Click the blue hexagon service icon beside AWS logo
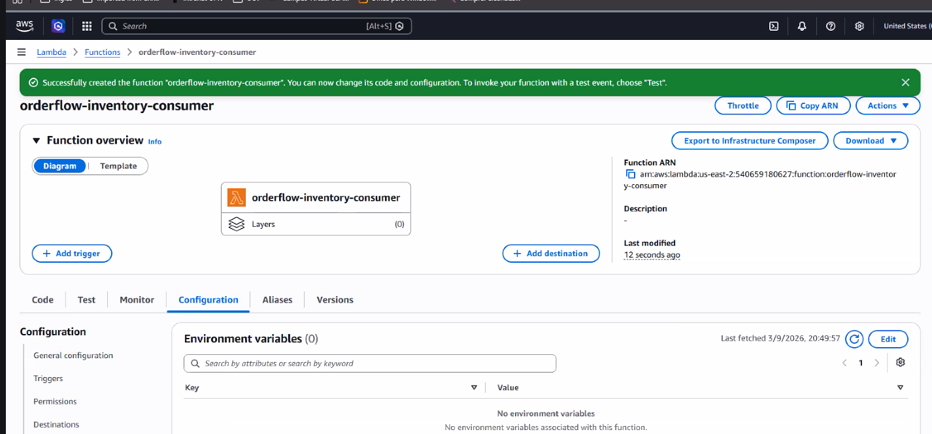The width and height of the screenshot is (932, 434). click(58, 26)
